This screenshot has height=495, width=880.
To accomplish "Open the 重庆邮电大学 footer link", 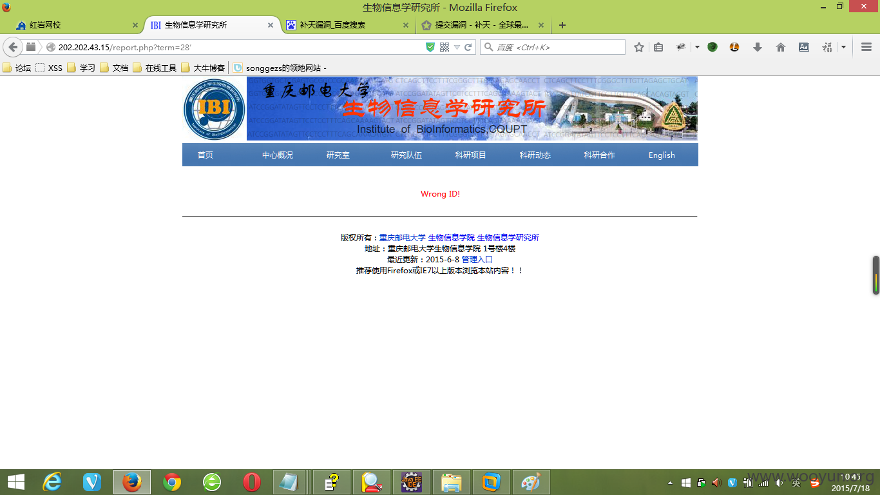I will [403, 238].
